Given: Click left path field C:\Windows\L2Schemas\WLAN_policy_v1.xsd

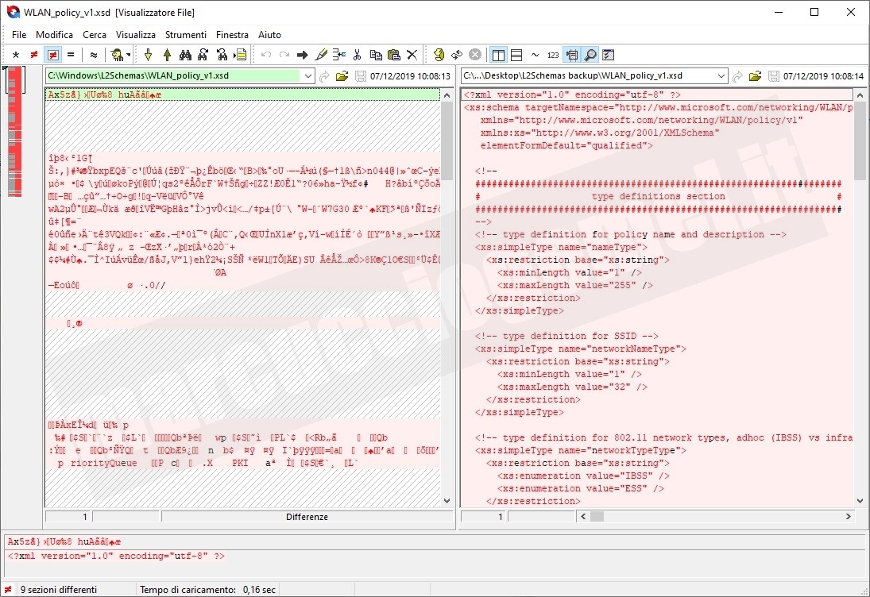Looking at the screenshot, I should 174,76.
